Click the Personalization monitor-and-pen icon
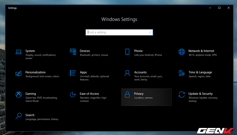 pyautogui.click(x=19, y=73)
